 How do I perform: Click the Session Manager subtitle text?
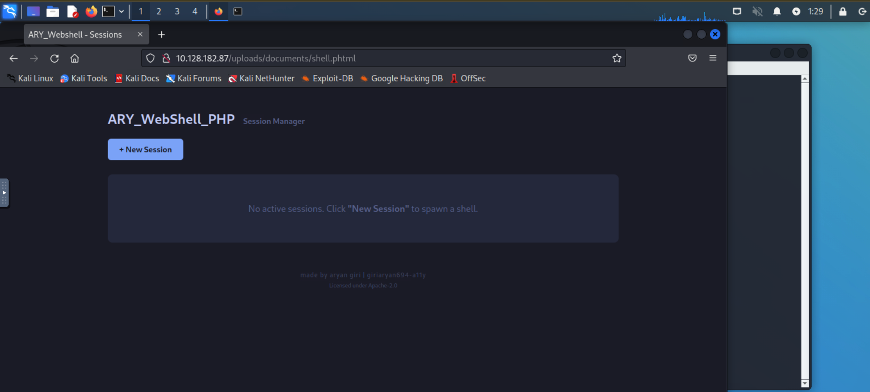[x=274, y=121]
